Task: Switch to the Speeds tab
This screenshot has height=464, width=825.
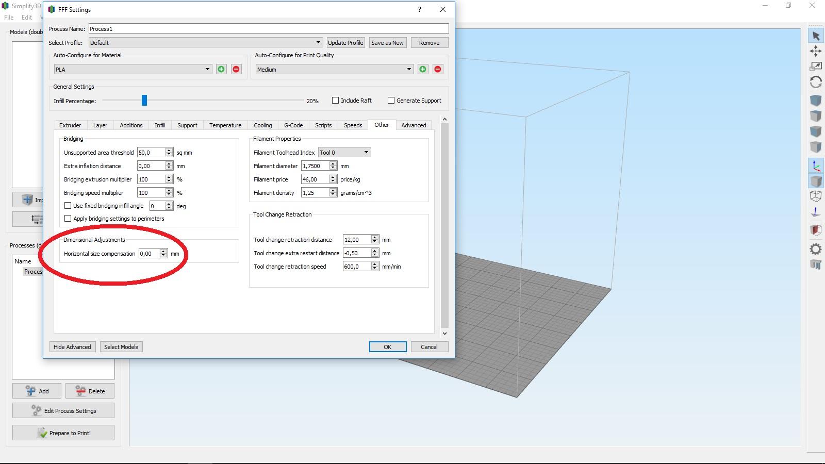Action: point(353,125)
